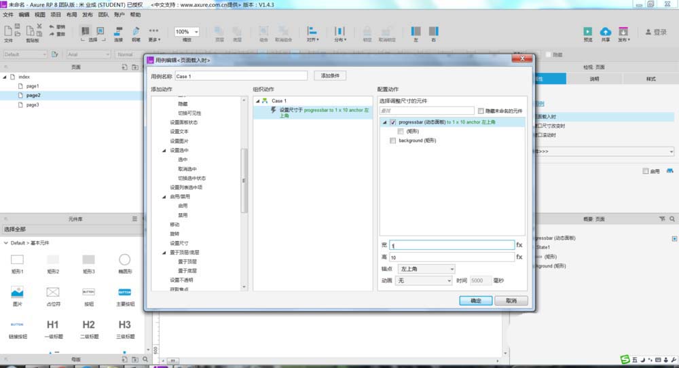
Task: Select page1 in the pages tree
Action: tap(33, 86)
